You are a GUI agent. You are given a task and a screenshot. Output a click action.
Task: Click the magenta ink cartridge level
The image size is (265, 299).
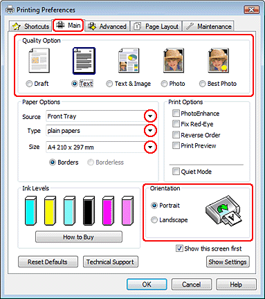108,210
